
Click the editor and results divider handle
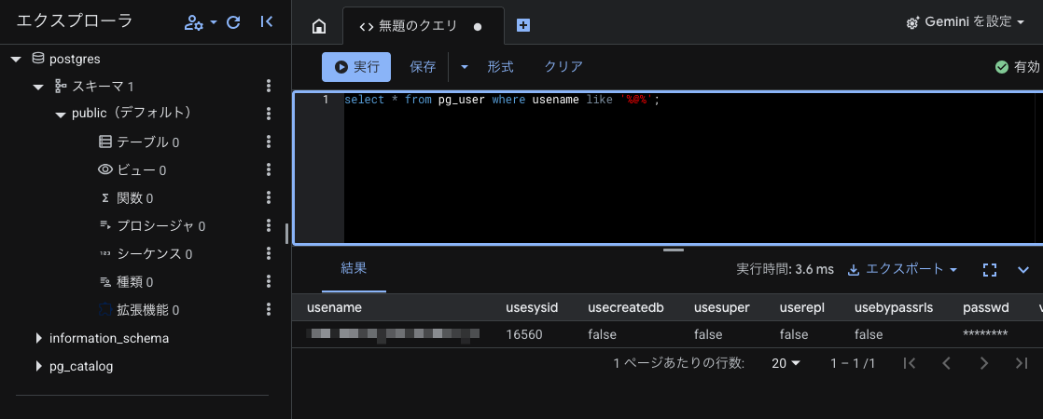[674, 250]
